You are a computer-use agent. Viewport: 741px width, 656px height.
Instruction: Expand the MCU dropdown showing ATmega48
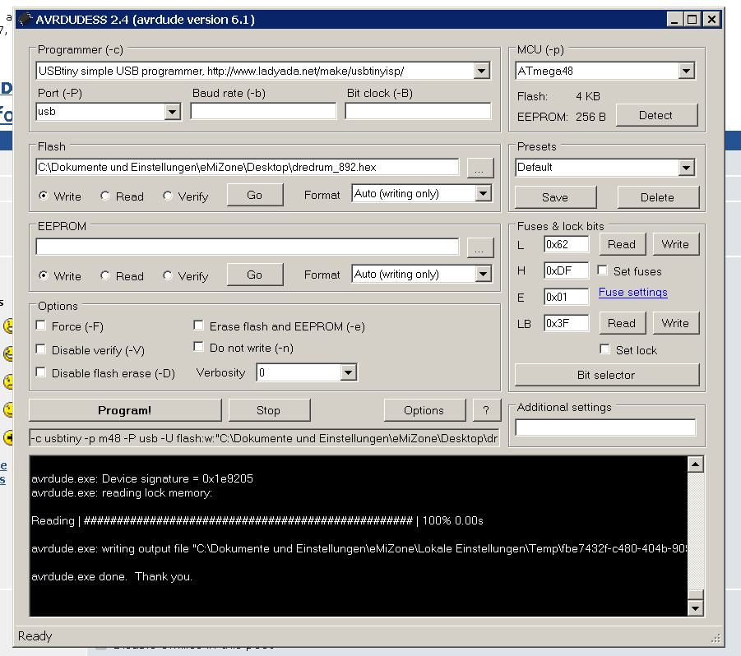point(687,72)
